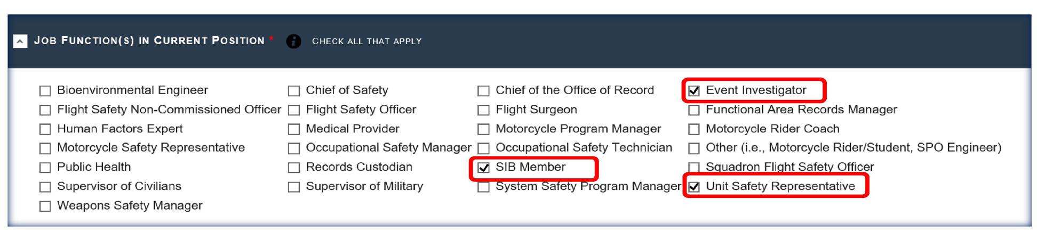The width and height of the screenshot is (1037, 242).
Task: Uncheck the SIB Member checkbox
Action: click(x=483, y=168)
